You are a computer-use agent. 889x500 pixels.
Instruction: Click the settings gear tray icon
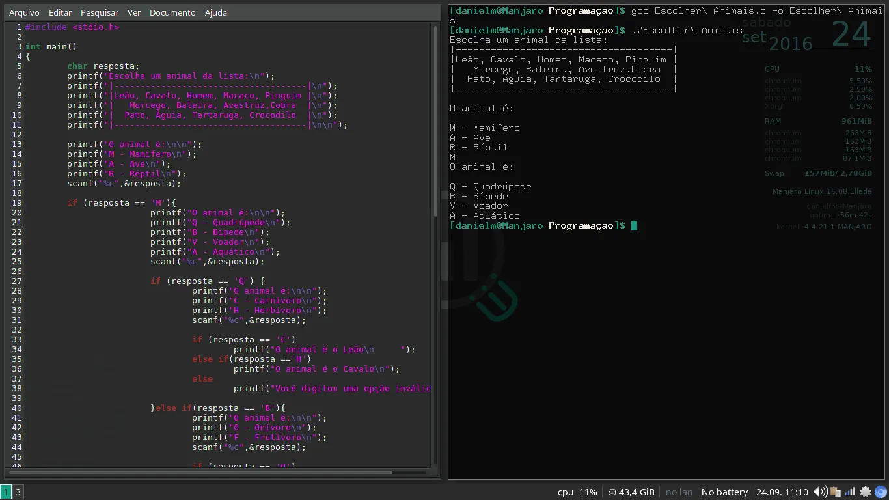[866, 492]
